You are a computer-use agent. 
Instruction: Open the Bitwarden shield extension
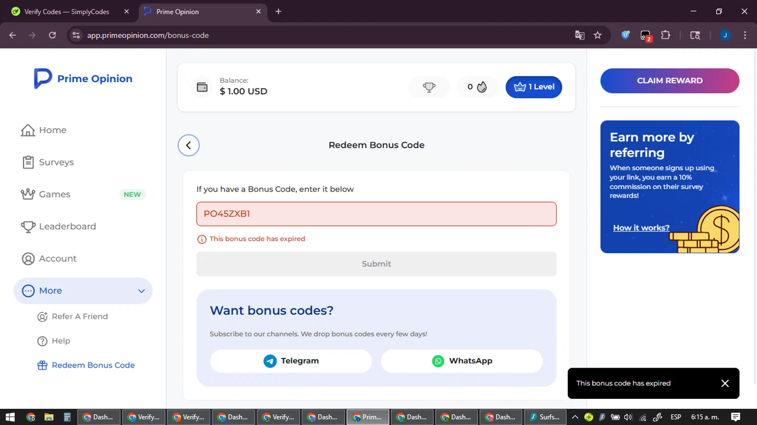626,35
